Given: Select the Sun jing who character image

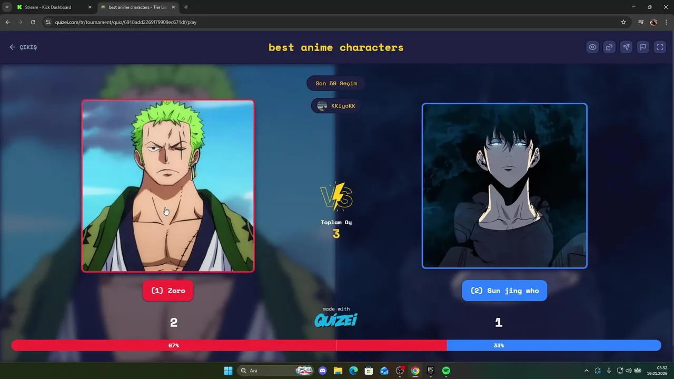Looking at the screenshot, I should (504, 186).
